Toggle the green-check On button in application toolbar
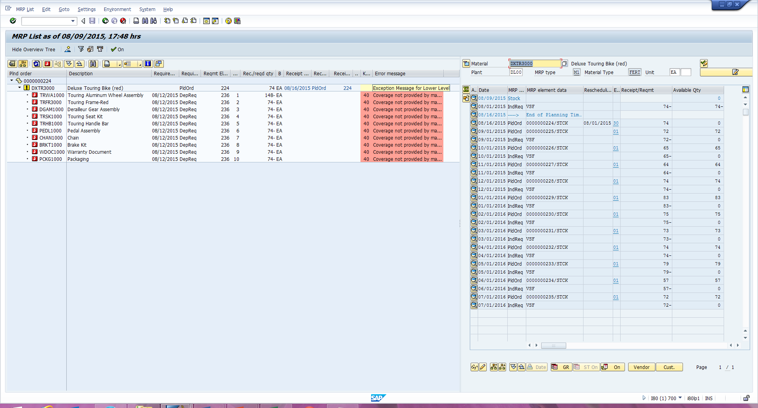 pos(117,49)
